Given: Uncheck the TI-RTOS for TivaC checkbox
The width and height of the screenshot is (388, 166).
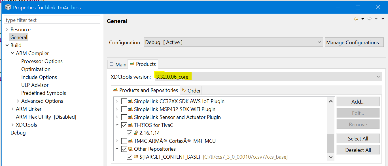Looking at the screenshot, I should click(124, 125).
